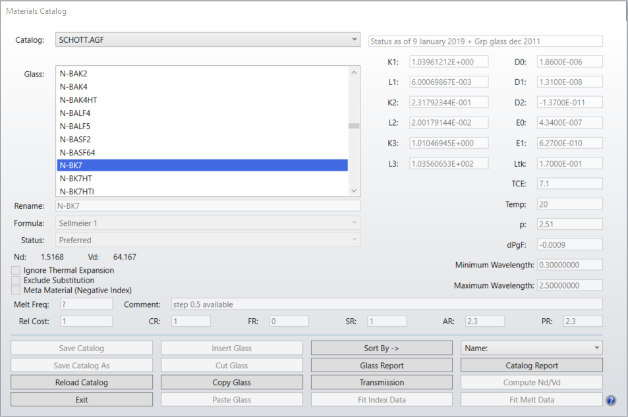Viewport: 628px width, 417px height.
Task: Pick N-BALF4 in the glass list
Action: point(202,113)
